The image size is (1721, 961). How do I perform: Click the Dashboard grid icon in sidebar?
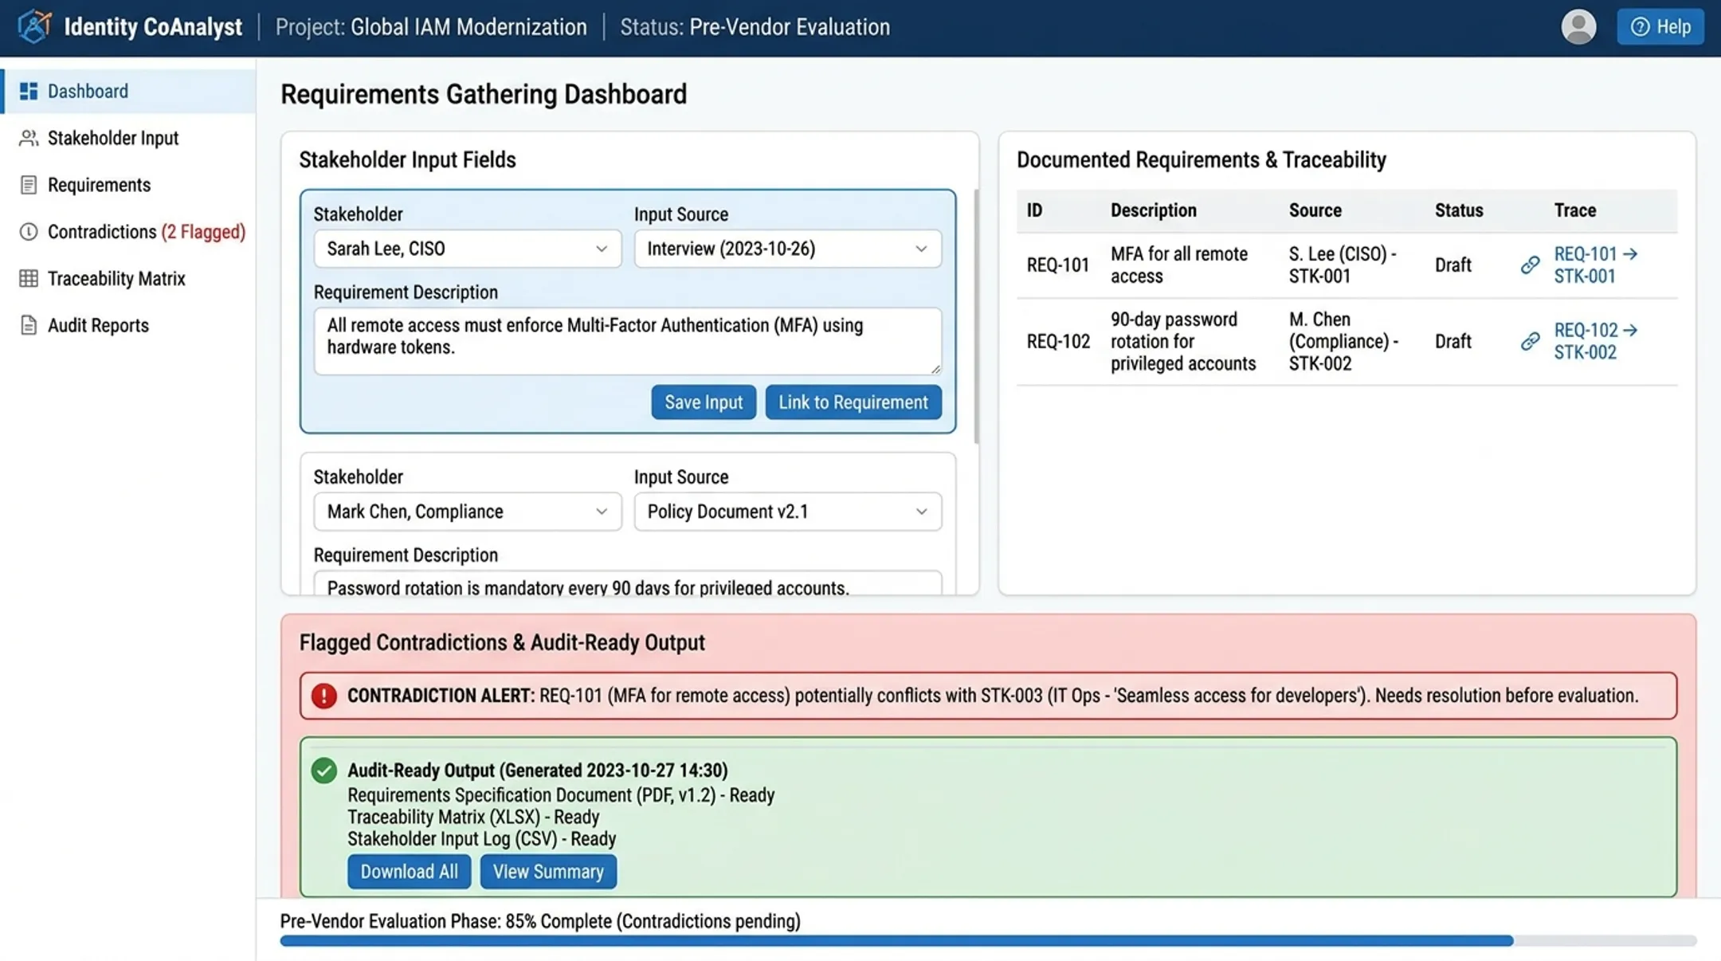pyautogui.click(x=29, y=91)
